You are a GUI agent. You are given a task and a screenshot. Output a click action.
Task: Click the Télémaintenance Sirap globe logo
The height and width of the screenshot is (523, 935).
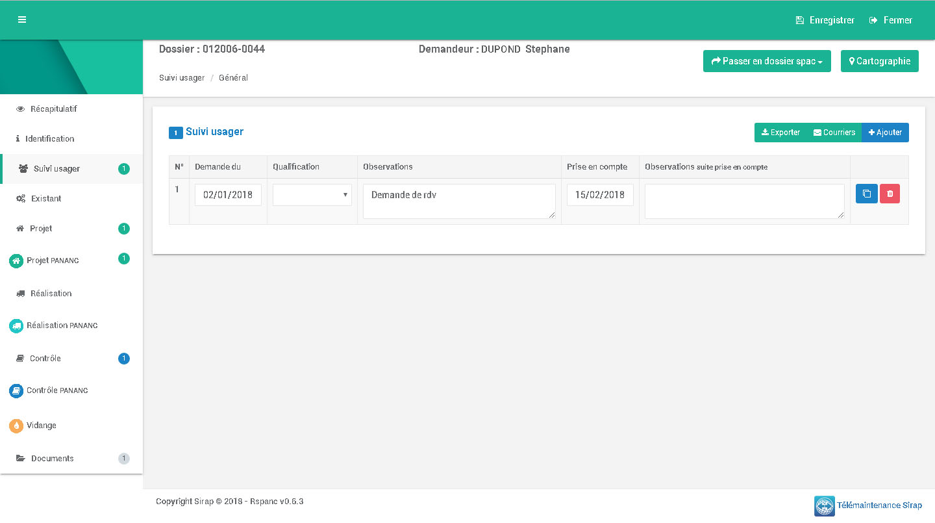(x=825, y=506)
